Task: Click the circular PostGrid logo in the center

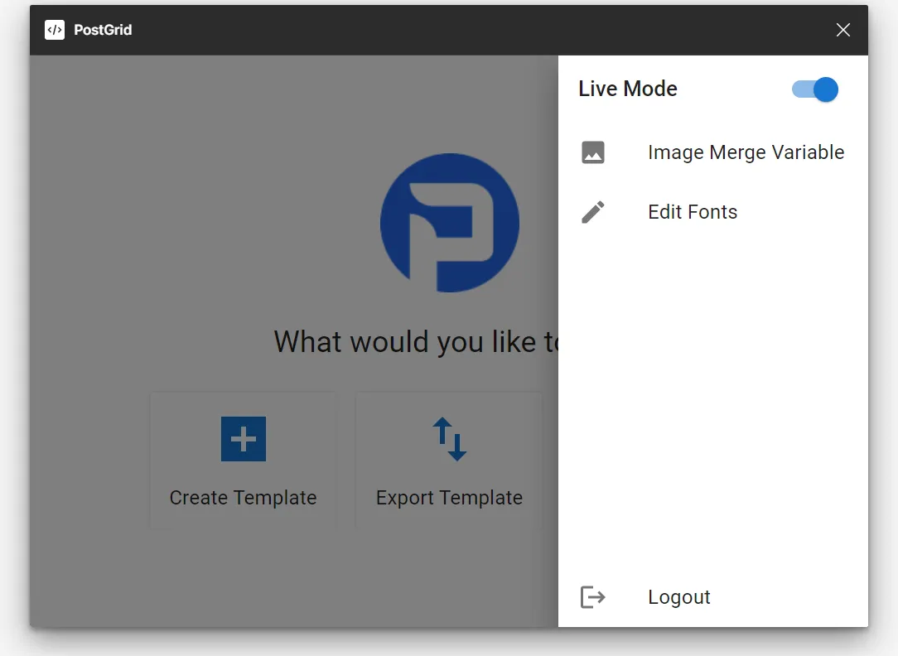Action: tap(449, 223)
